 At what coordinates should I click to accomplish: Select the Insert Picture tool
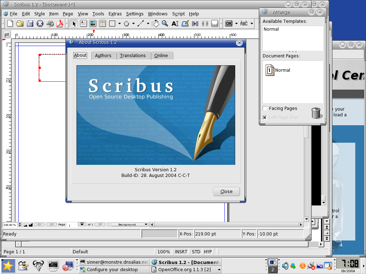[x=93, y=24]
